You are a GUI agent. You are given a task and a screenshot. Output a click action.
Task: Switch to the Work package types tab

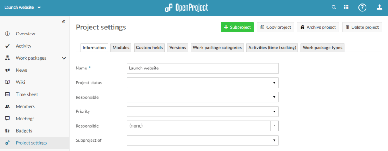click(x=322, y=48)
